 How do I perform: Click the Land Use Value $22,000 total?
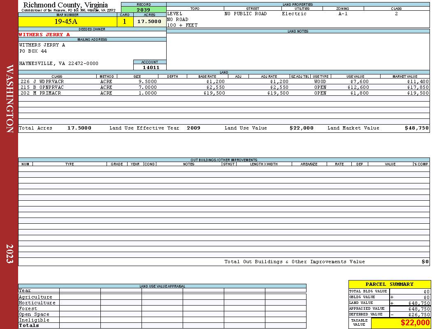302,128
